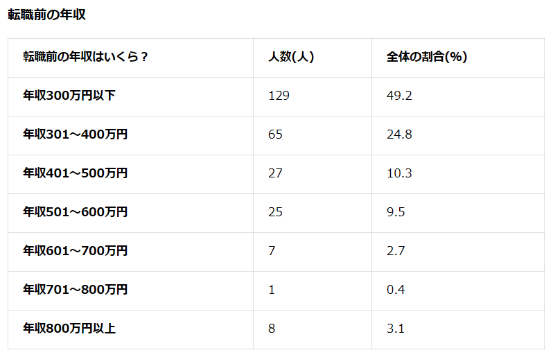Viewport: 553px width, 357px height.
Task: Select the row label 年収601～700万円
Action: point(75,251)
